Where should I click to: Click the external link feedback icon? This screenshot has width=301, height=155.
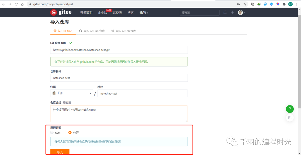pos(290,118)
